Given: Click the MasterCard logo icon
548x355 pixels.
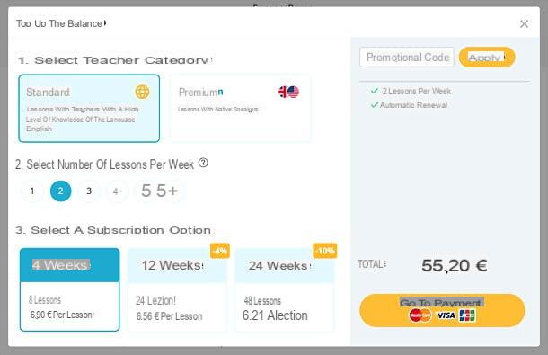Looking at the screenshot, I should coord(420,315).
